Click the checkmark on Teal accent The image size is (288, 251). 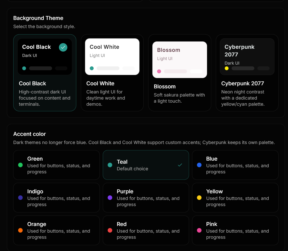[180, 165]
